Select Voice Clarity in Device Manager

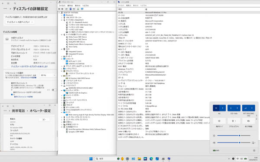point(73,47)
